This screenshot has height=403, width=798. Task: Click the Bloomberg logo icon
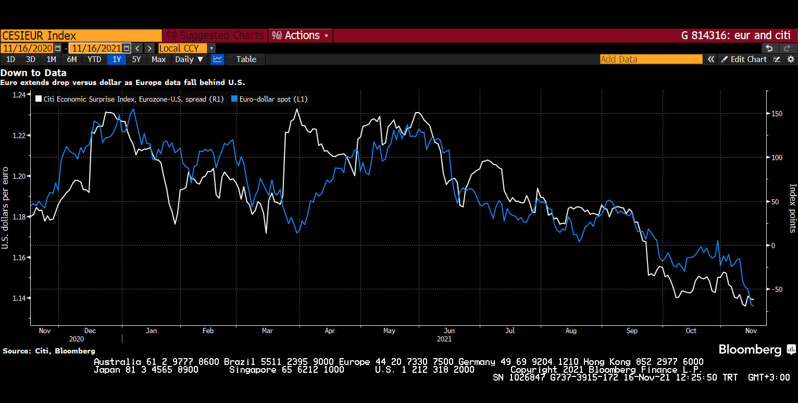point(791,349)
